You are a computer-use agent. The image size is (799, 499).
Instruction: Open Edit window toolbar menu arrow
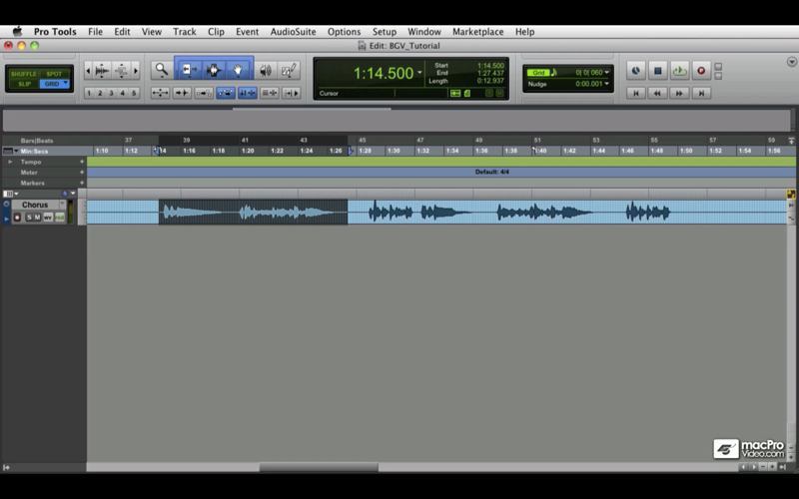(791, 62)
